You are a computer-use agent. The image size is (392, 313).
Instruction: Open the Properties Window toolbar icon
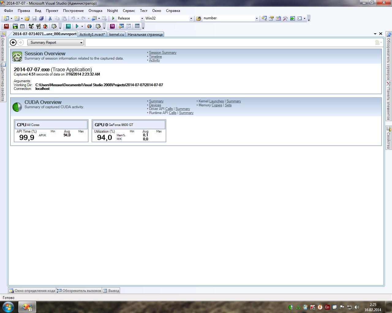(x=271, y=18)
